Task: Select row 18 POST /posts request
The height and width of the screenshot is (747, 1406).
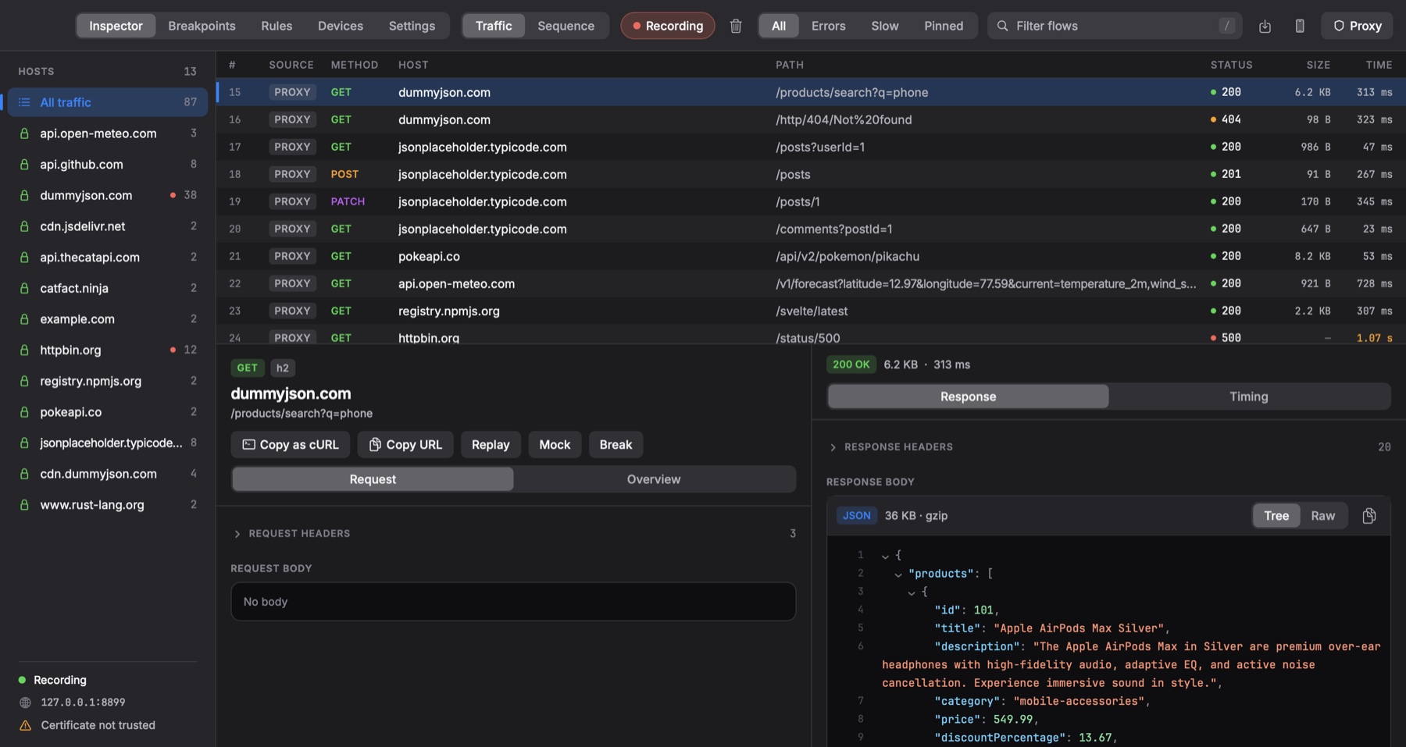Action: 811,174
